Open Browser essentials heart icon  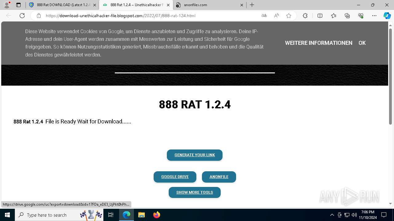click(361, 16)
